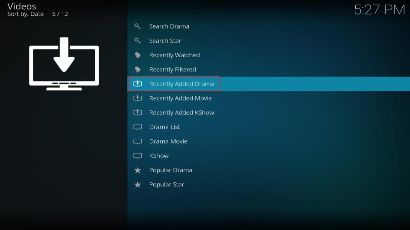Click the large download-to-screen thumbnail
Image resolution: width=410 pixels, height=230 pixels.
tap(64, 64)
